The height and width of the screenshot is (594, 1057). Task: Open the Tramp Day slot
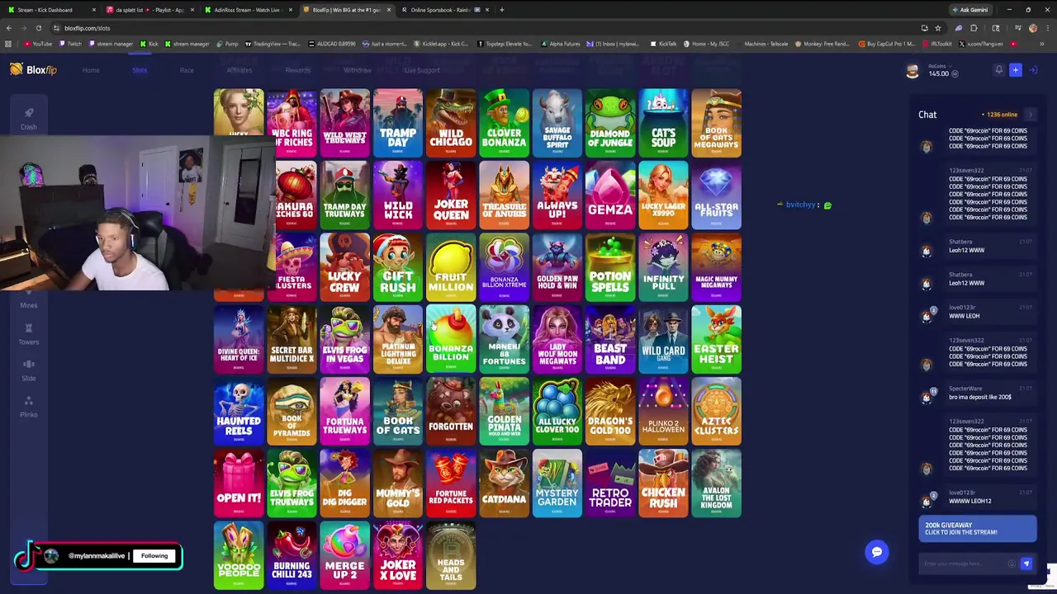pyautogui.click(x=398, y=122)
